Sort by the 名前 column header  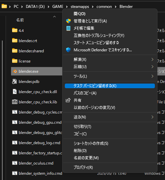(20, 20)
